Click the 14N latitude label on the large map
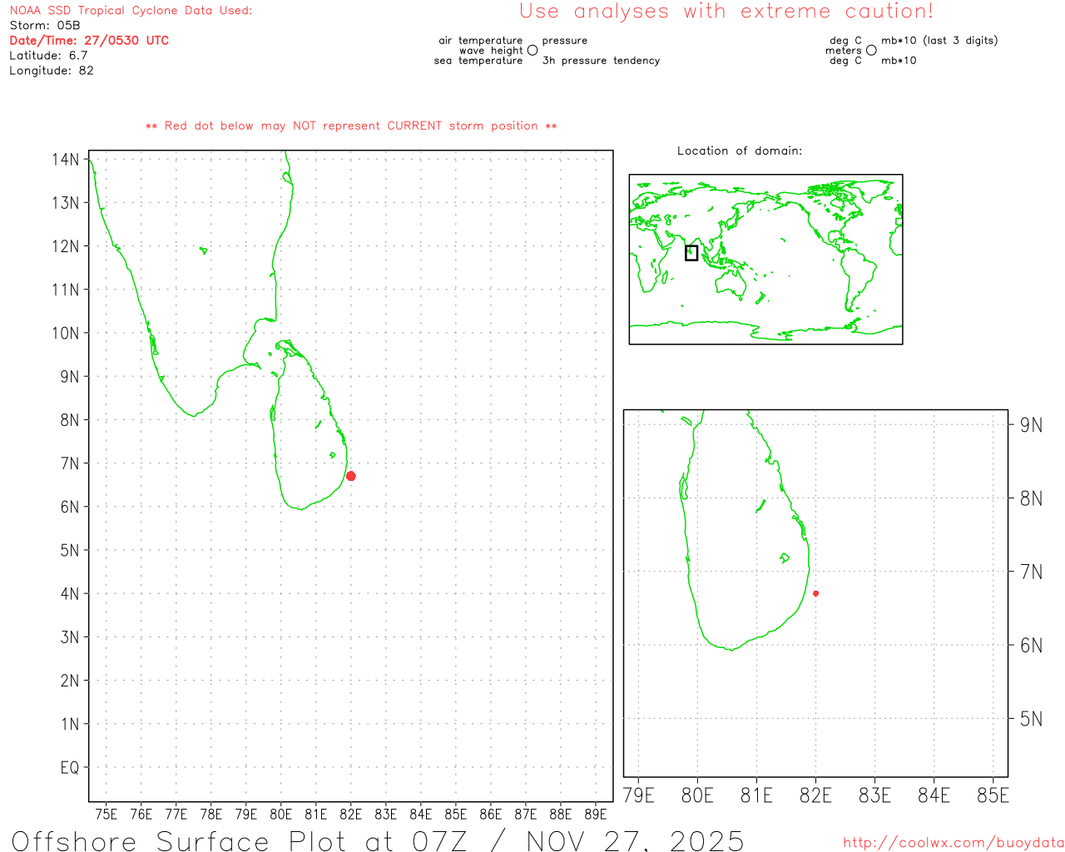The width and height of the screenshot is (1065, 852). (x=66, y=160)
